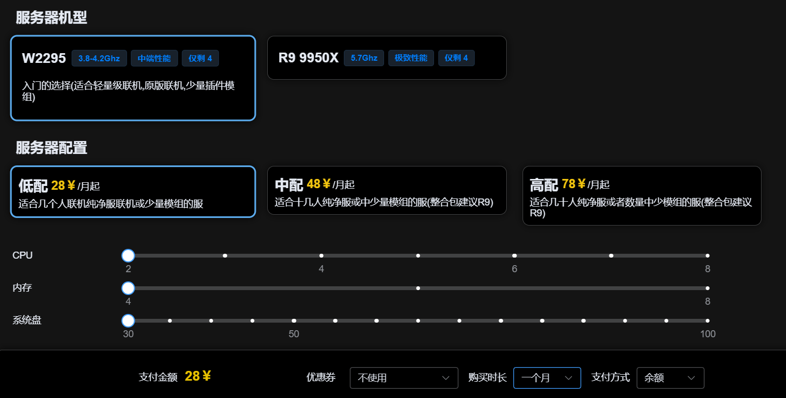Click the 系统盘 slider handle at 30
The width and height of the screenshot is (786, 398).
click(128, 320)
